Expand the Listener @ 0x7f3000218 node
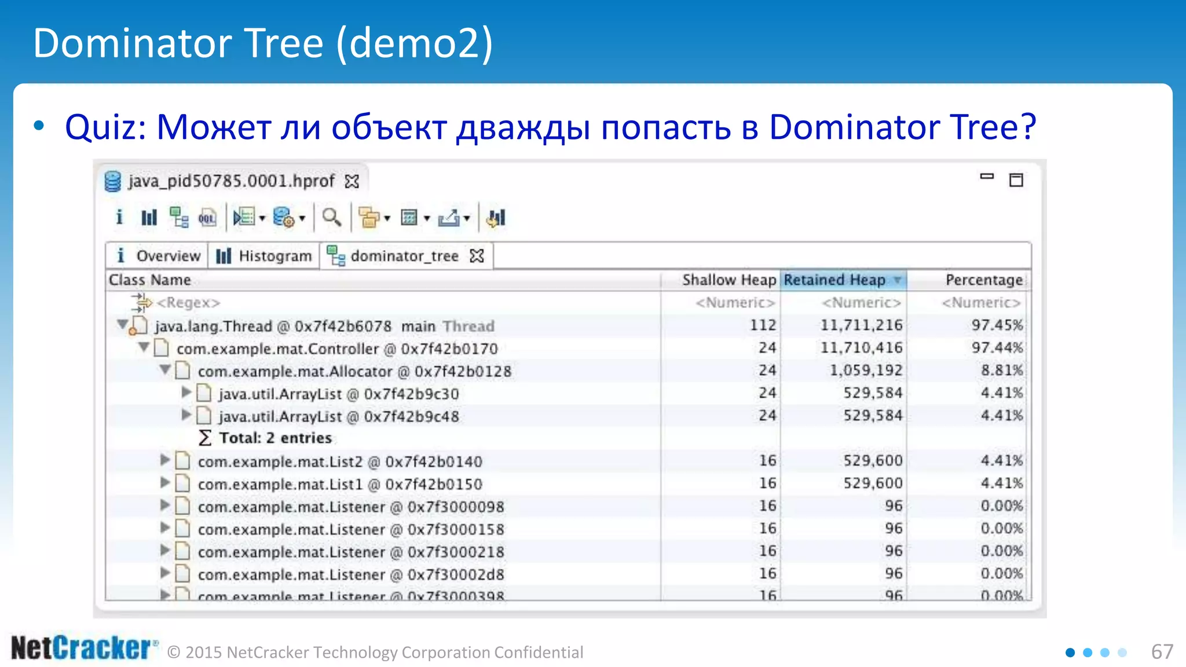The height and width of the screenshot is (667, 1186). (165, 551)
